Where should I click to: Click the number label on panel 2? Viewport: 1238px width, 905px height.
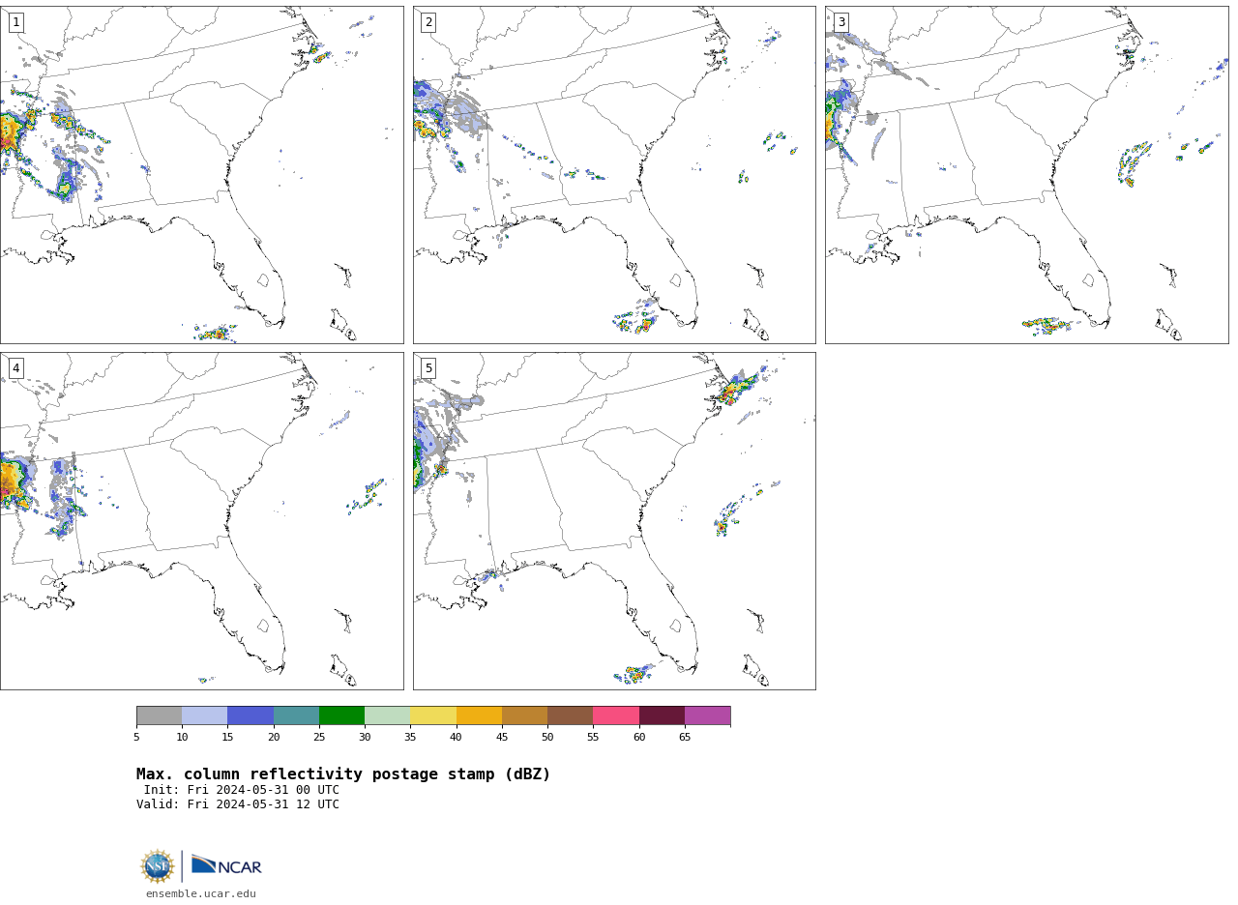click(428, 22)
